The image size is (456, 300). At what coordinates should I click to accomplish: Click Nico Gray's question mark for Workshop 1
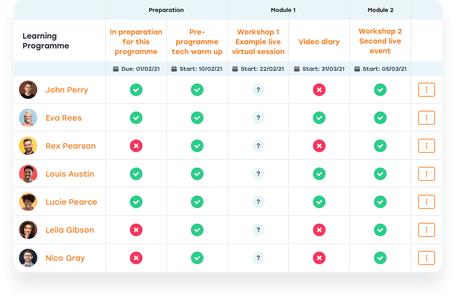(x=258, y=258)
